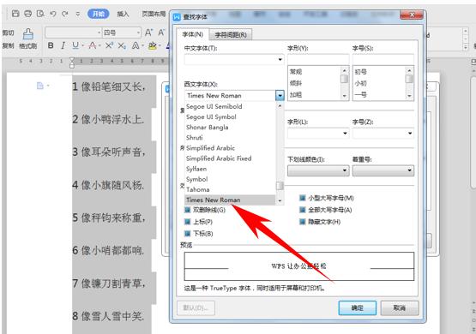Collapse the 西文字体 dropdown arrow

(x=280, y=95)
